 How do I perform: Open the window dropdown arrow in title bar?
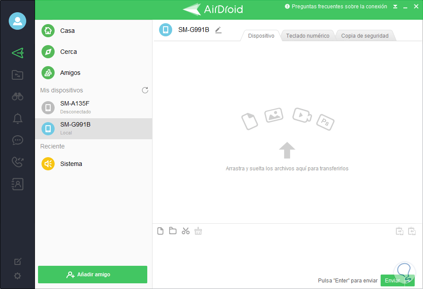pyautogui.click(x=395, y=7)
